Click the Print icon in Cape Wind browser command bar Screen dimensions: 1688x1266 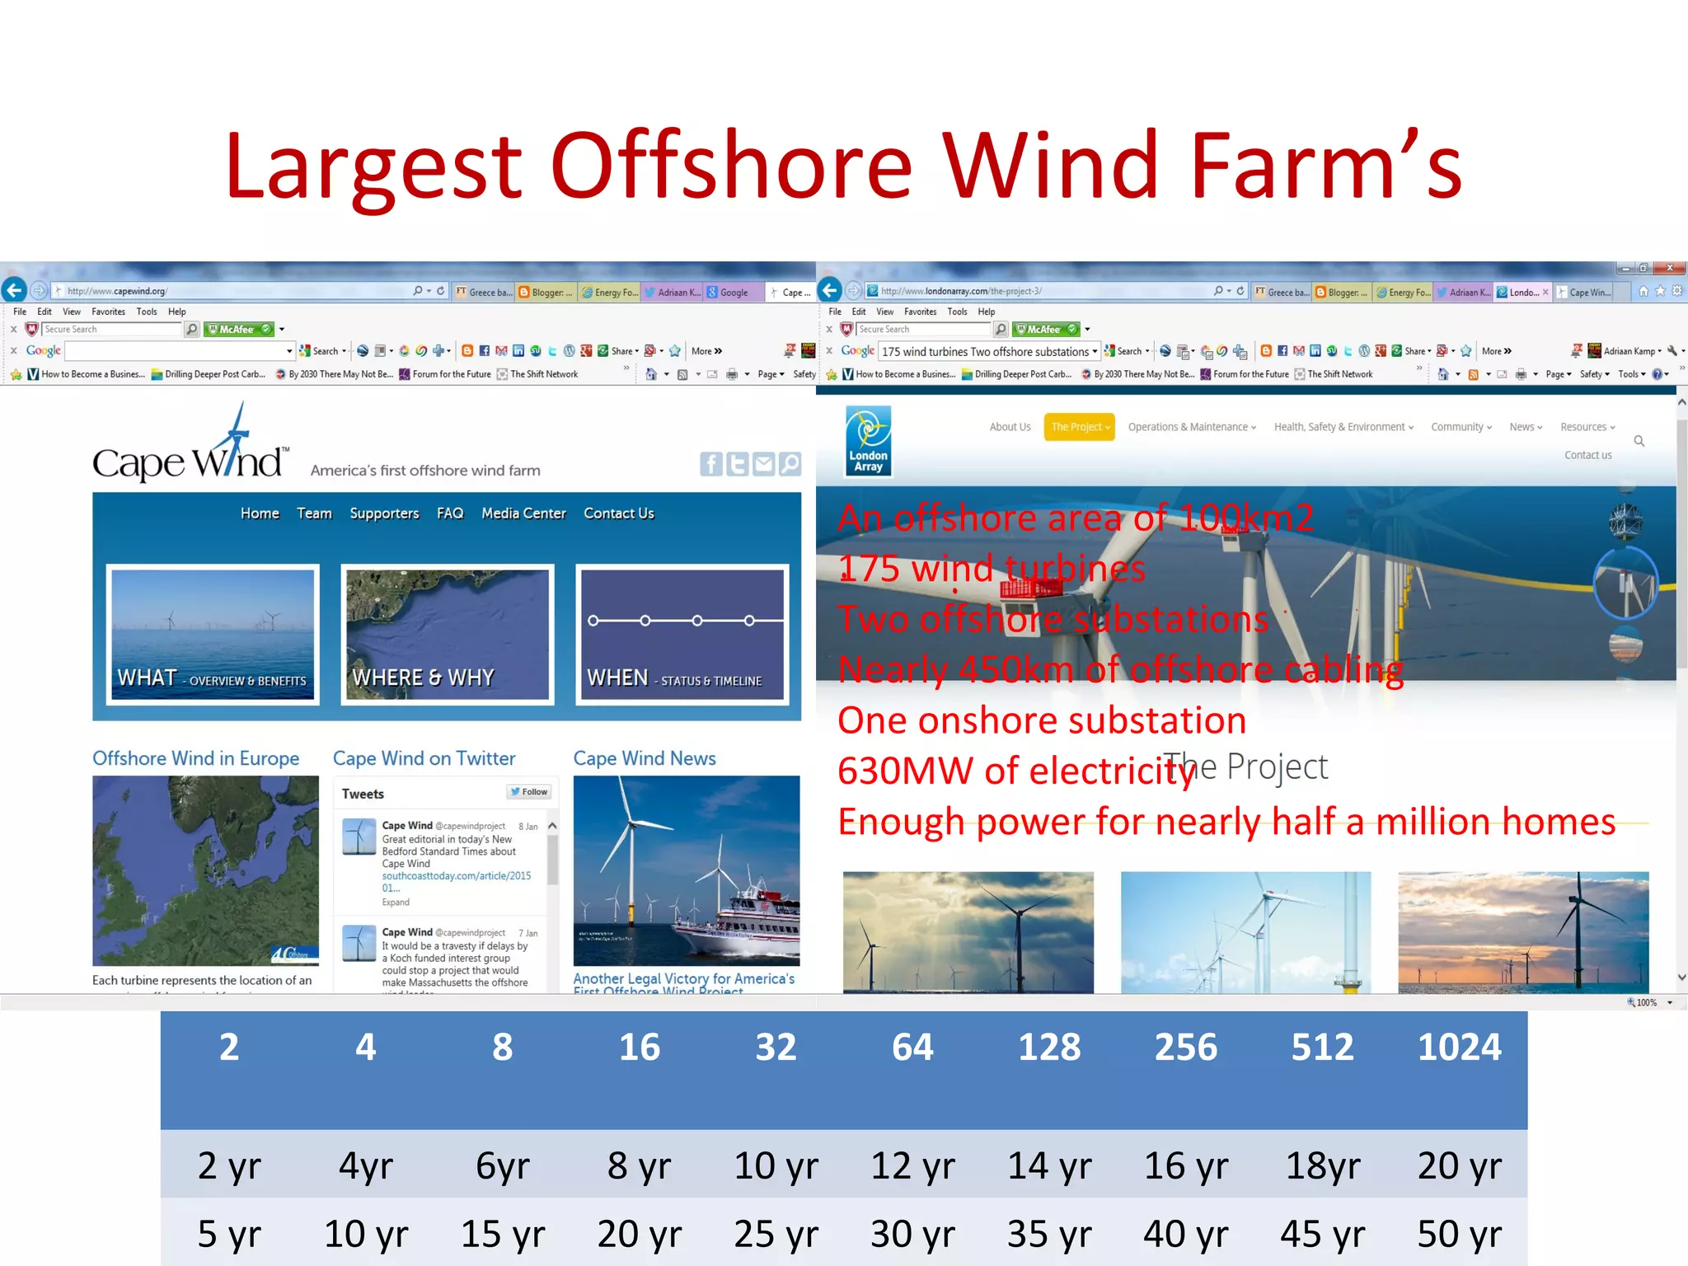pyautogui.click(x=731, y=374)
